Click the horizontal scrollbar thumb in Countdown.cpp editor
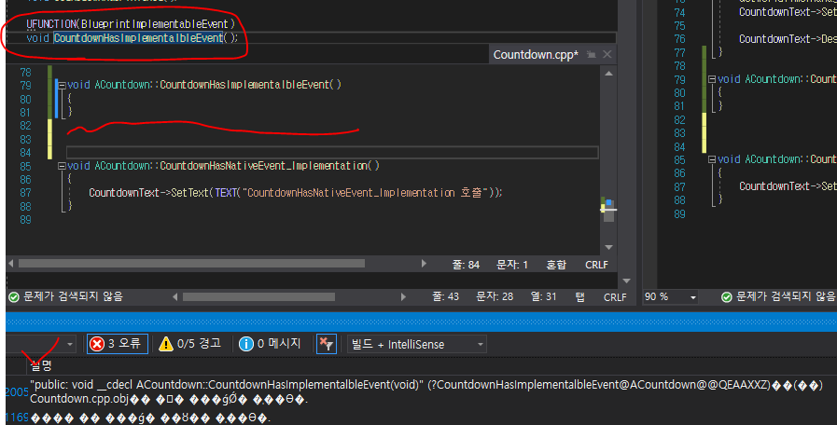The height and width of the screenshot is (425, 837). point(191,264)
